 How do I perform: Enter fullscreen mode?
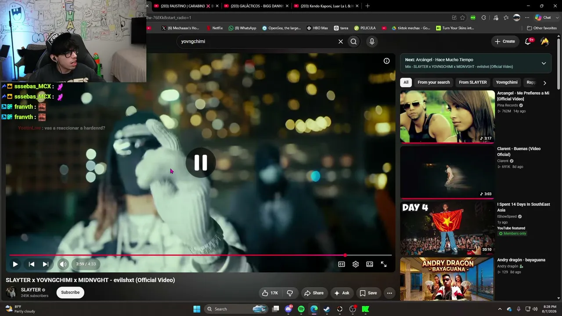(384, 264)
